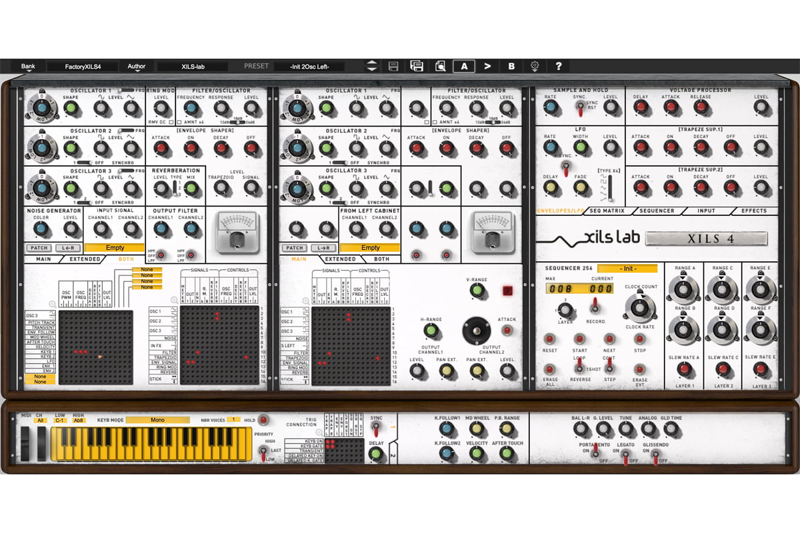Click the Range A dial
This screenshot has width=800, height=533.
685,290
